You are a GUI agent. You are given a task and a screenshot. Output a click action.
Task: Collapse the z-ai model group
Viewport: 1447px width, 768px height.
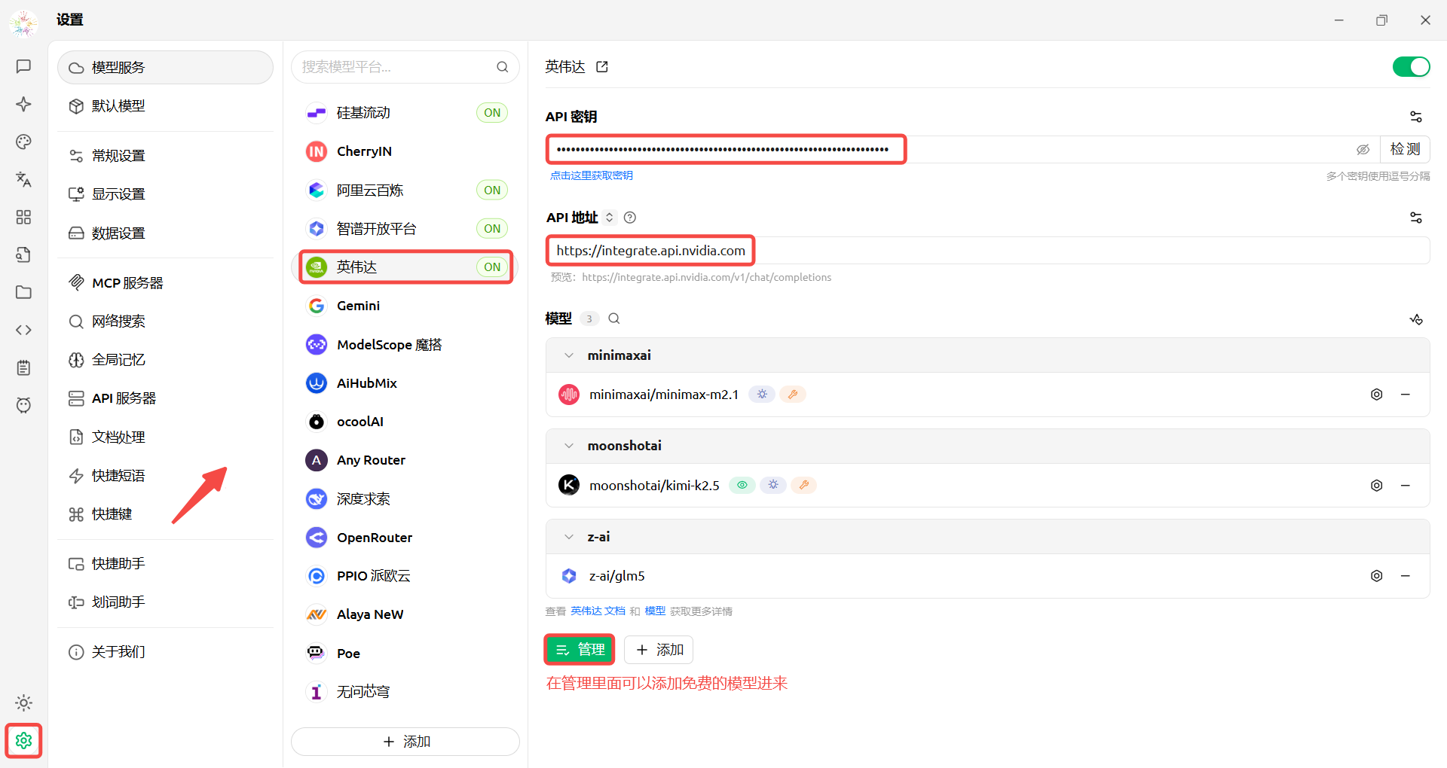569,537
